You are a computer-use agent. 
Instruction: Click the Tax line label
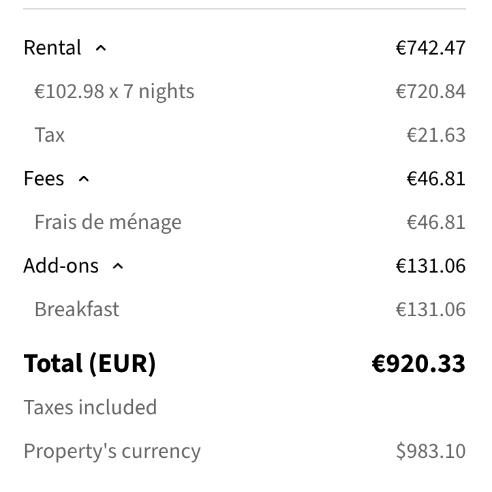point(50,135)
